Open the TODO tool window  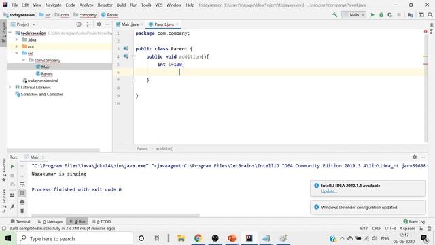click(101, 221)
